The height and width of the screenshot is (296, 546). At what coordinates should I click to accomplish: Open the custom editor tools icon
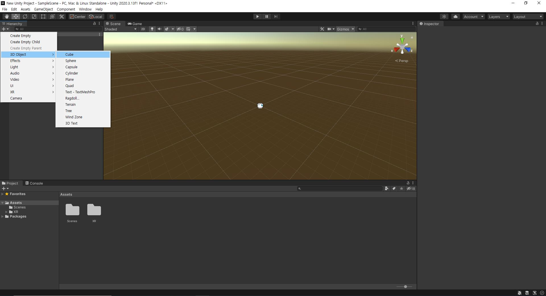click(61, 16)
